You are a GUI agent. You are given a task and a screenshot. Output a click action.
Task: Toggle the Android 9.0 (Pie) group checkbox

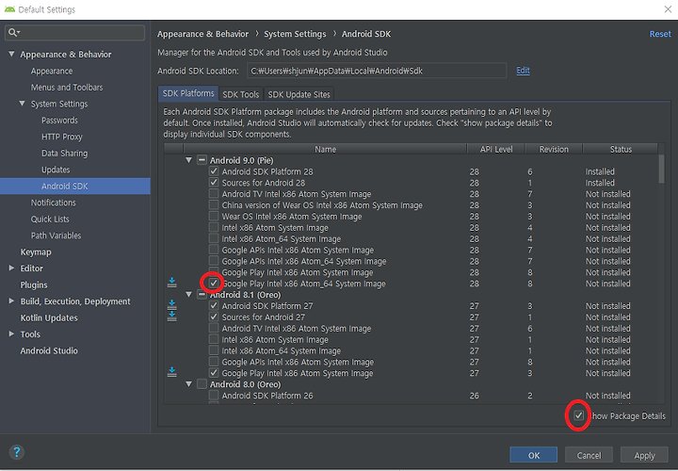(202, 160)
